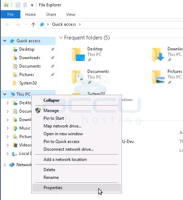Expand the Local Disk node under This PC

click(x=7, y=154)
